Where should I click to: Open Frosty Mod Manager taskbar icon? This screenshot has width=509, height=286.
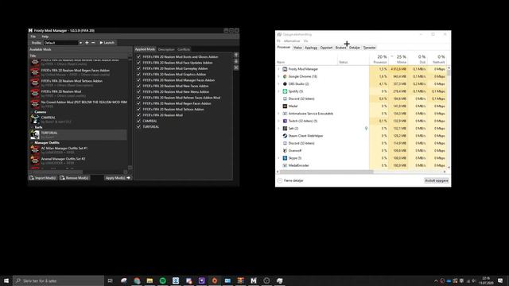pyautogui.click(x=254, y=280)
